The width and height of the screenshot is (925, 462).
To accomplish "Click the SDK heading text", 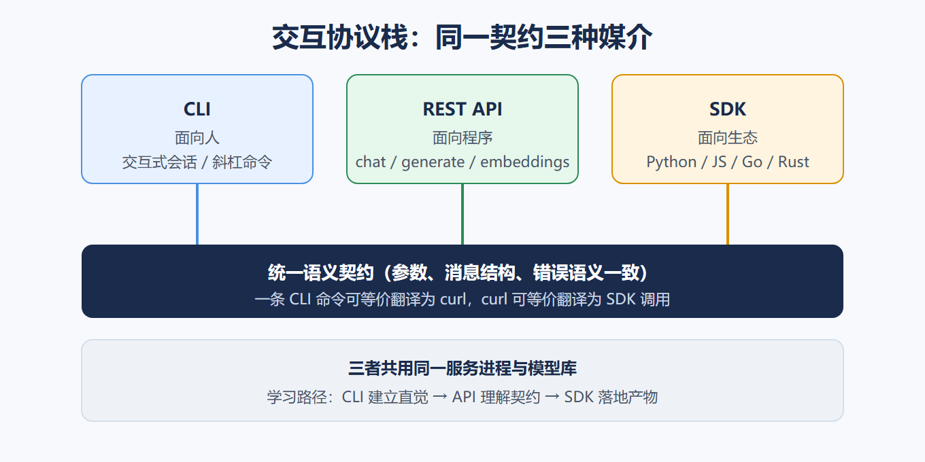I will [728, 109].
